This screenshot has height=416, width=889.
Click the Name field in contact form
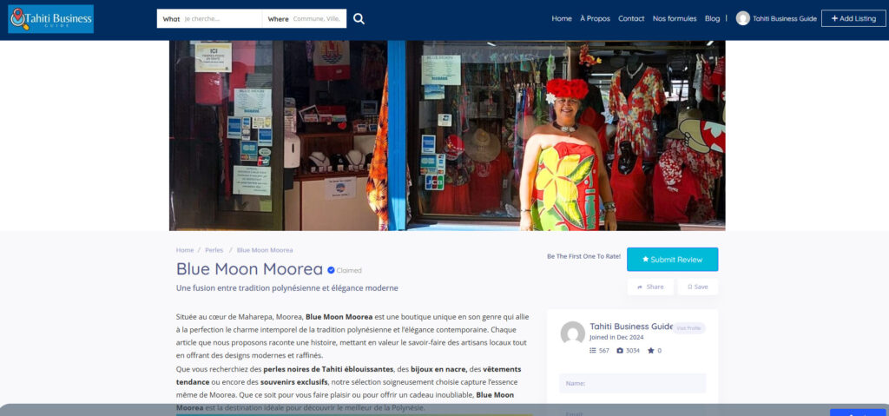coord(632,383)
